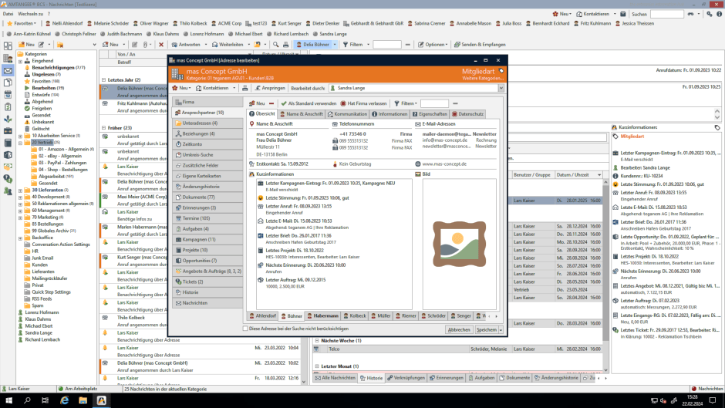Click the Suchen search field at top

pos(666,15)
